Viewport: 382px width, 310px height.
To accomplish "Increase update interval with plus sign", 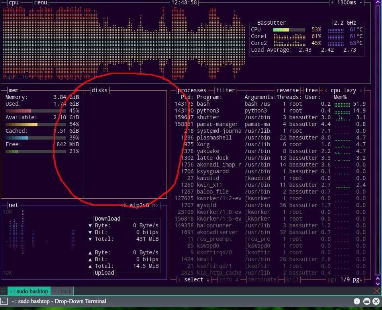I will [x=332, y=3].
